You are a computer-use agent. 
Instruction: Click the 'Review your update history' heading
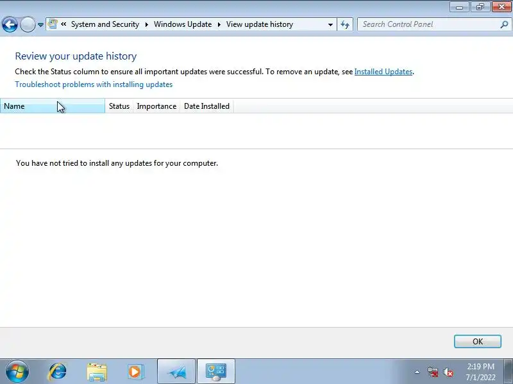(x=76, y=56)
